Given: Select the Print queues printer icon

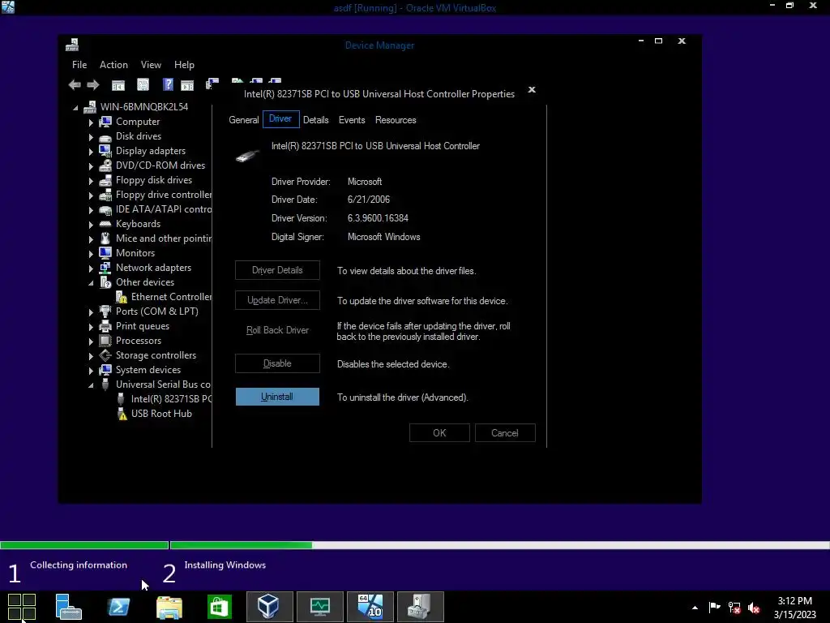Looking at the screenshot, I should pyautogui.click(x=105, y=326).
